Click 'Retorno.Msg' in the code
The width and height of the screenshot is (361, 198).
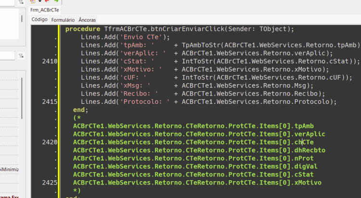(284, 86)
